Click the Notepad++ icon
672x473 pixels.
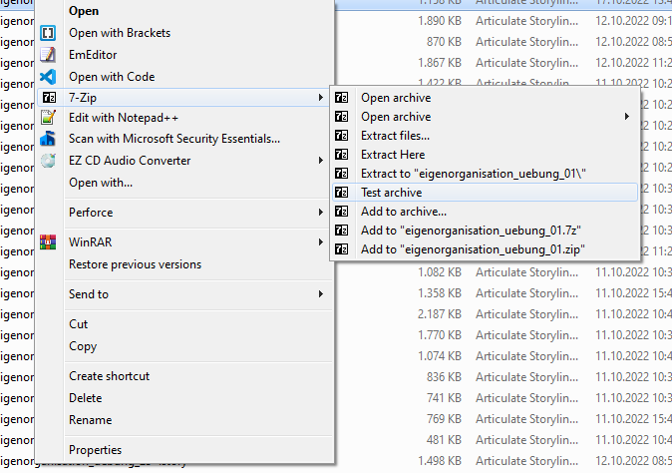point(47,117)
